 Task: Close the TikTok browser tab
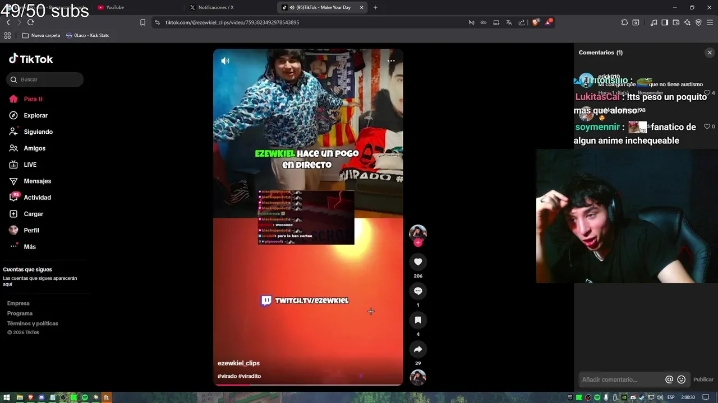pyautogui.click(x=361, y=7)
